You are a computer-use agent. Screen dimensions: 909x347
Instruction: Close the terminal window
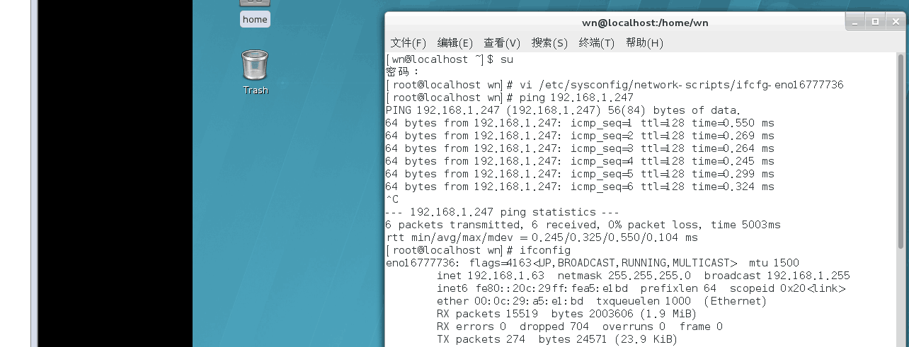(895, 22)
